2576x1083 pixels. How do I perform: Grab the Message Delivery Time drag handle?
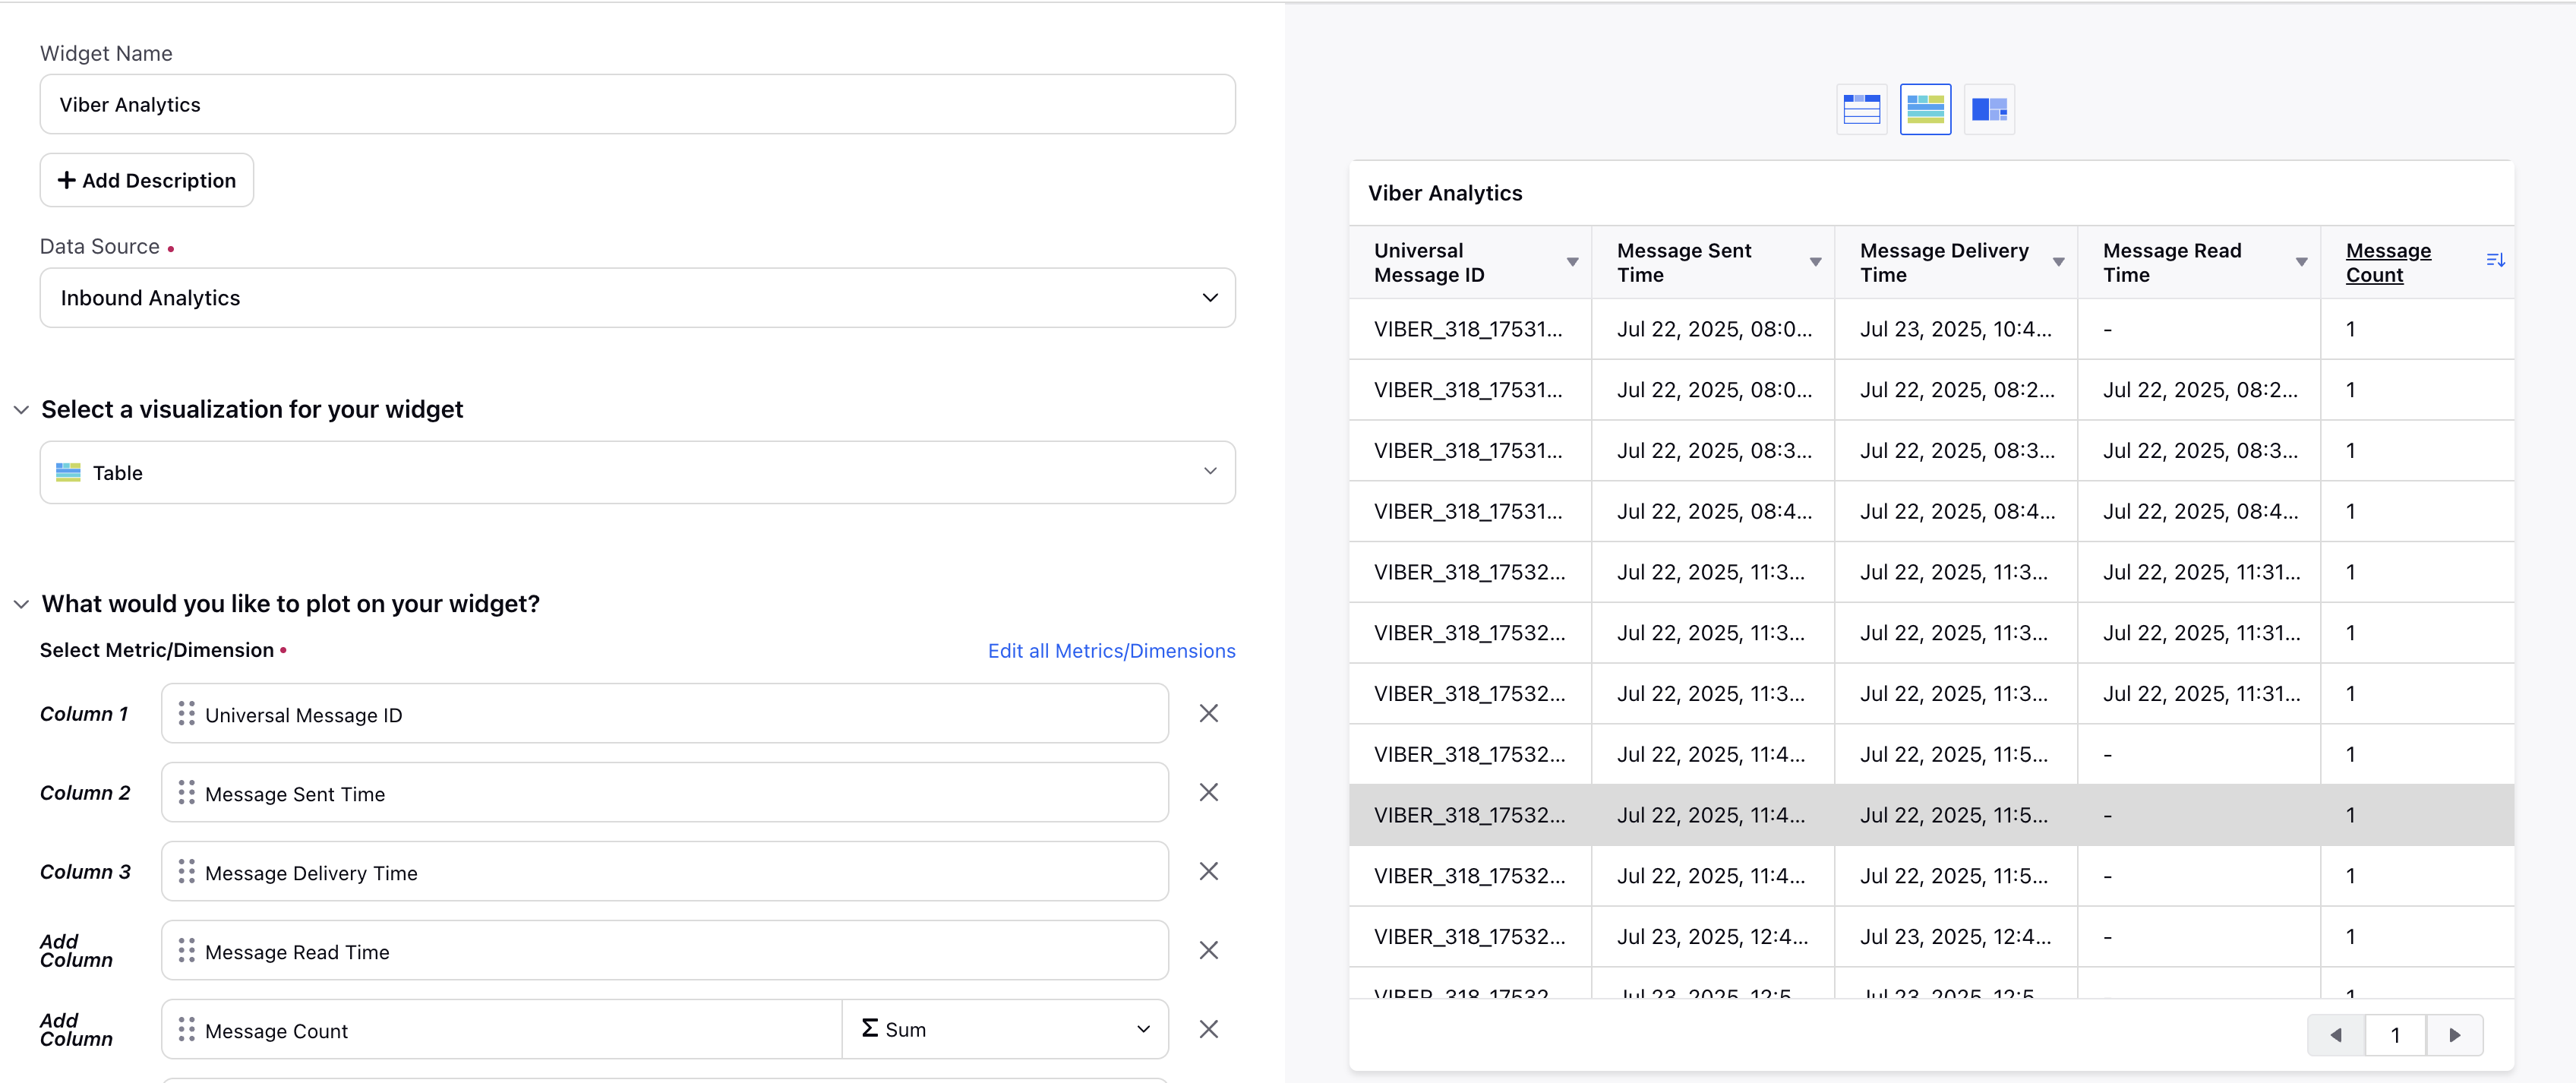coord(186,871)
